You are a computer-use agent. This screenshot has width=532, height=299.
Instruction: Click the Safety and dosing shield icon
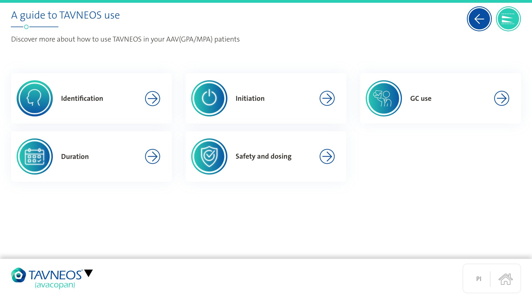click(209, 156)
